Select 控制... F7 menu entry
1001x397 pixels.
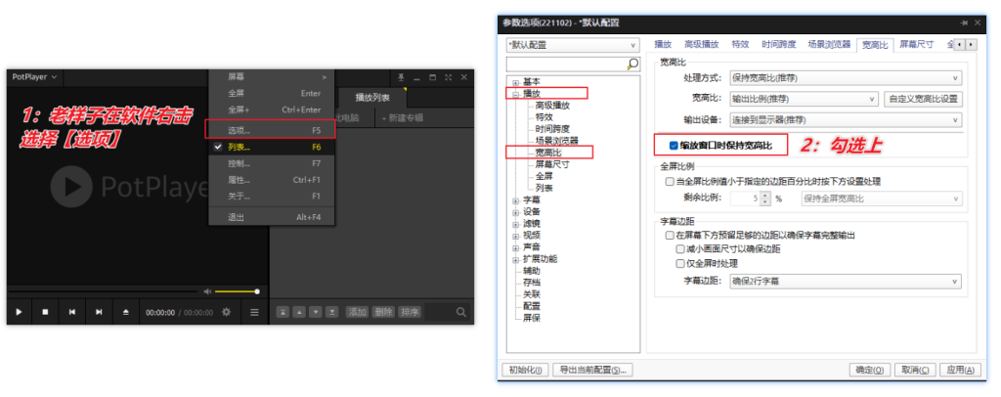272,163
